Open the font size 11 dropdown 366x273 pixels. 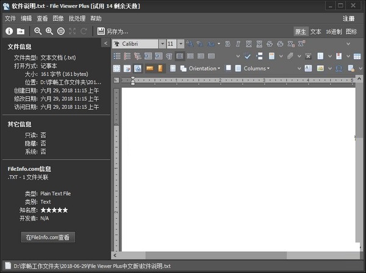[x=181, y=44]
